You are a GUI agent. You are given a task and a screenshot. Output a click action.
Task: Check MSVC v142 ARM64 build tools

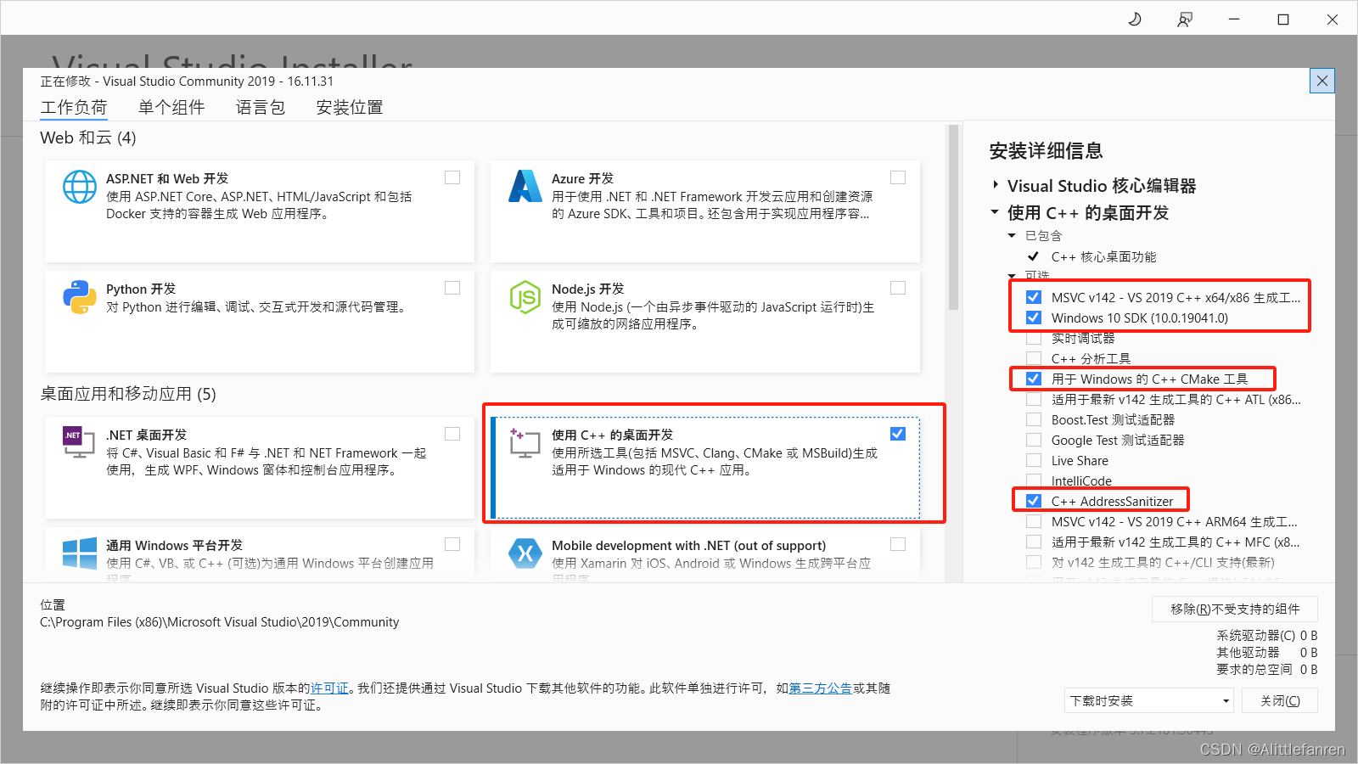pyautogui.click(x=1034, y=521)
